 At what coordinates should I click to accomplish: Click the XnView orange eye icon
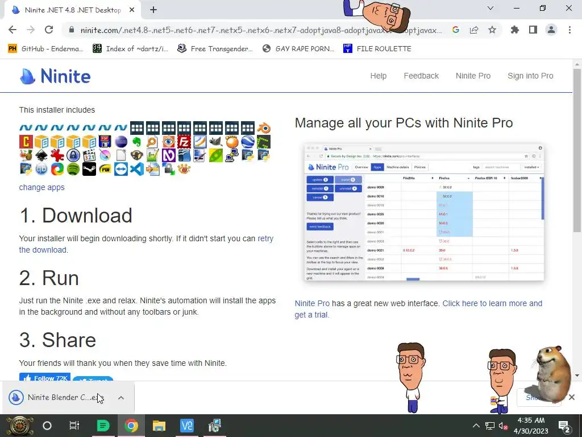(184, 169)
